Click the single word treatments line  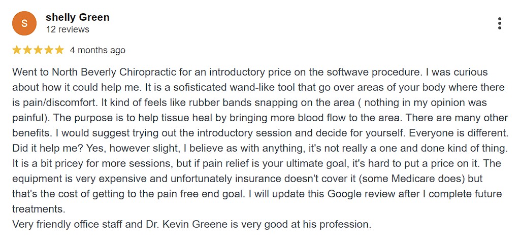[x=39, y=209]
